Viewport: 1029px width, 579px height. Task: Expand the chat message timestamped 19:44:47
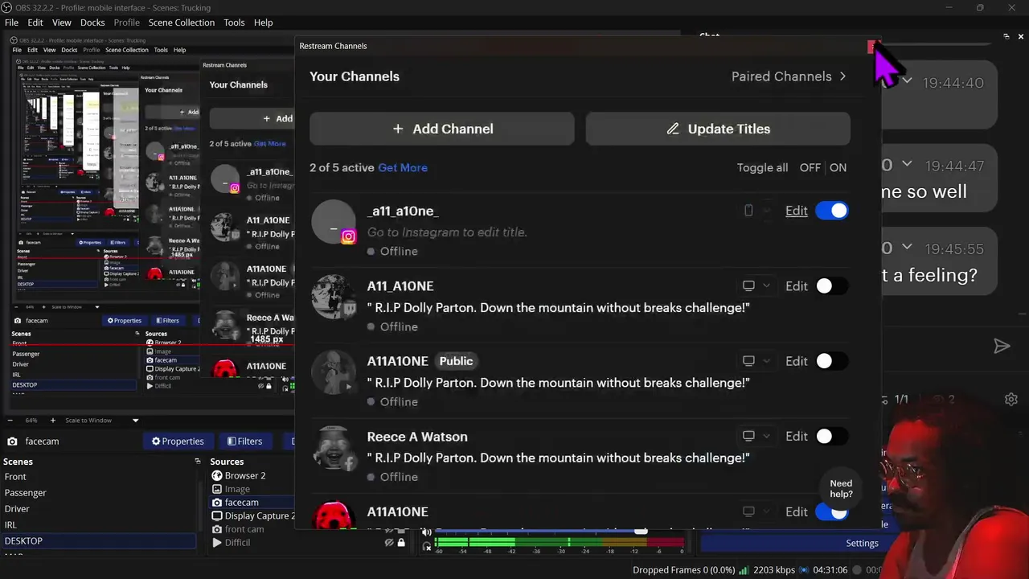pyautogui.click(x=907, y=163)
